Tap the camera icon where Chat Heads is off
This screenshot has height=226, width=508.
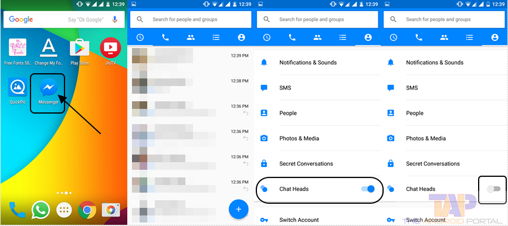point(391,138)
